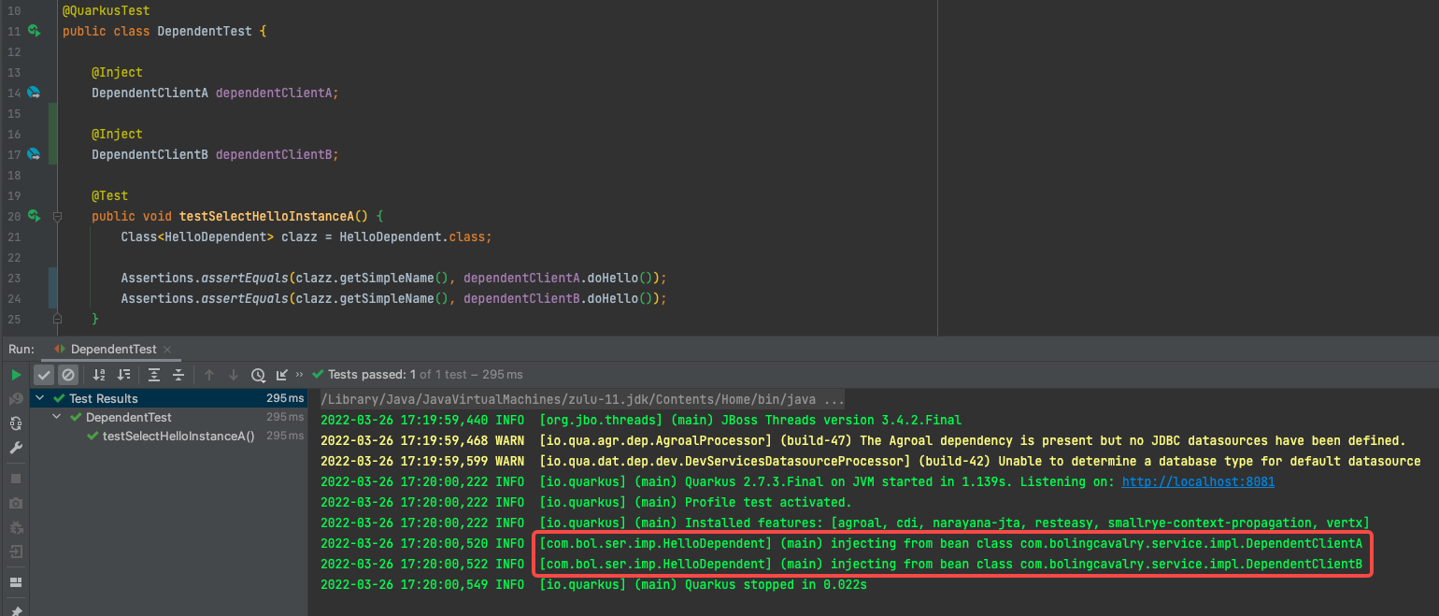Click the stop process square
The image size is (1439, 616).
(x=16, y=479)
